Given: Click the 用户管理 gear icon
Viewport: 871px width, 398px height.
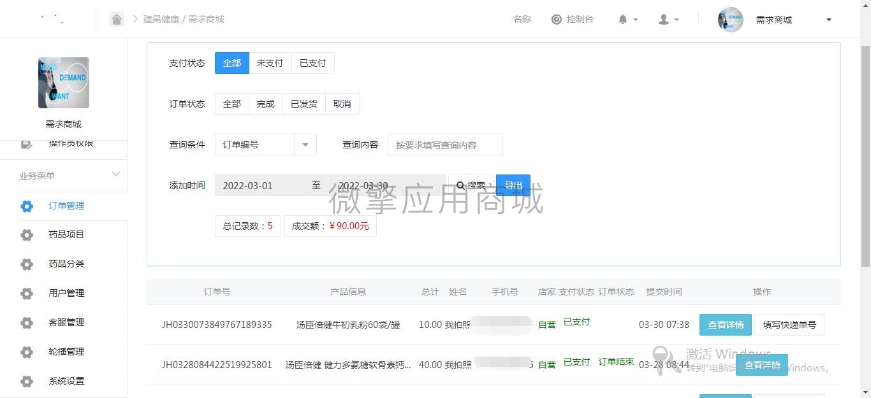Looking at the screenshot, I should 27,294.
